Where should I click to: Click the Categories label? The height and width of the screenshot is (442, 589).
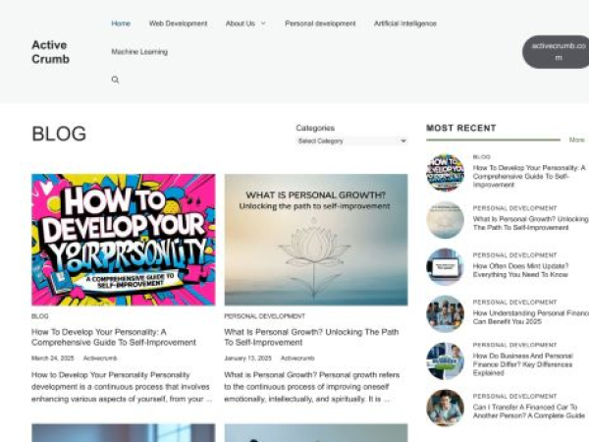(315, 128)
